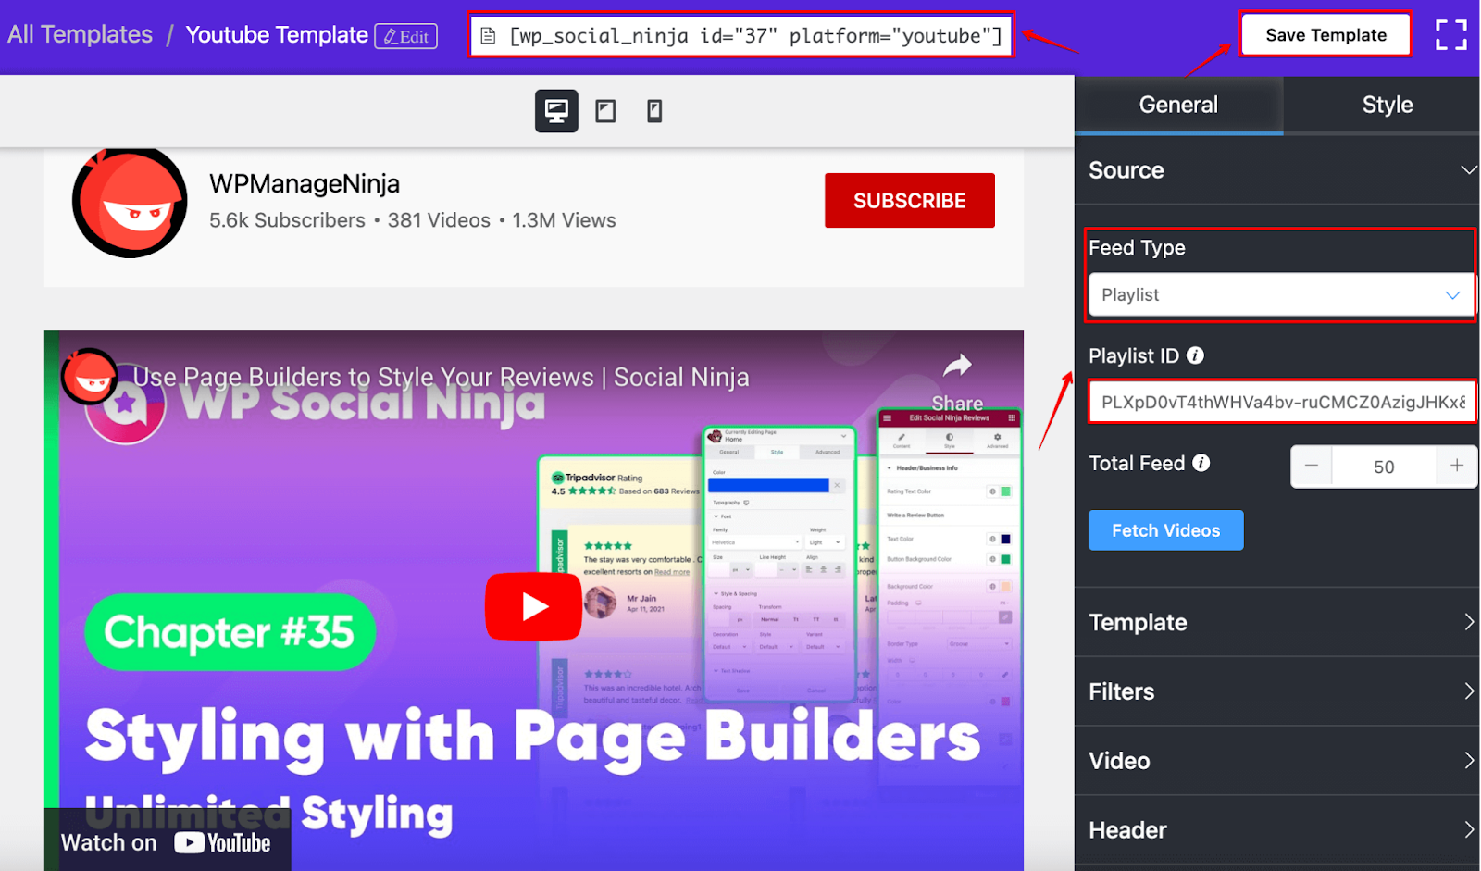Play the YouTube video
The image size is (1481, 871).
pyautogui.click(x=533, y=606)
